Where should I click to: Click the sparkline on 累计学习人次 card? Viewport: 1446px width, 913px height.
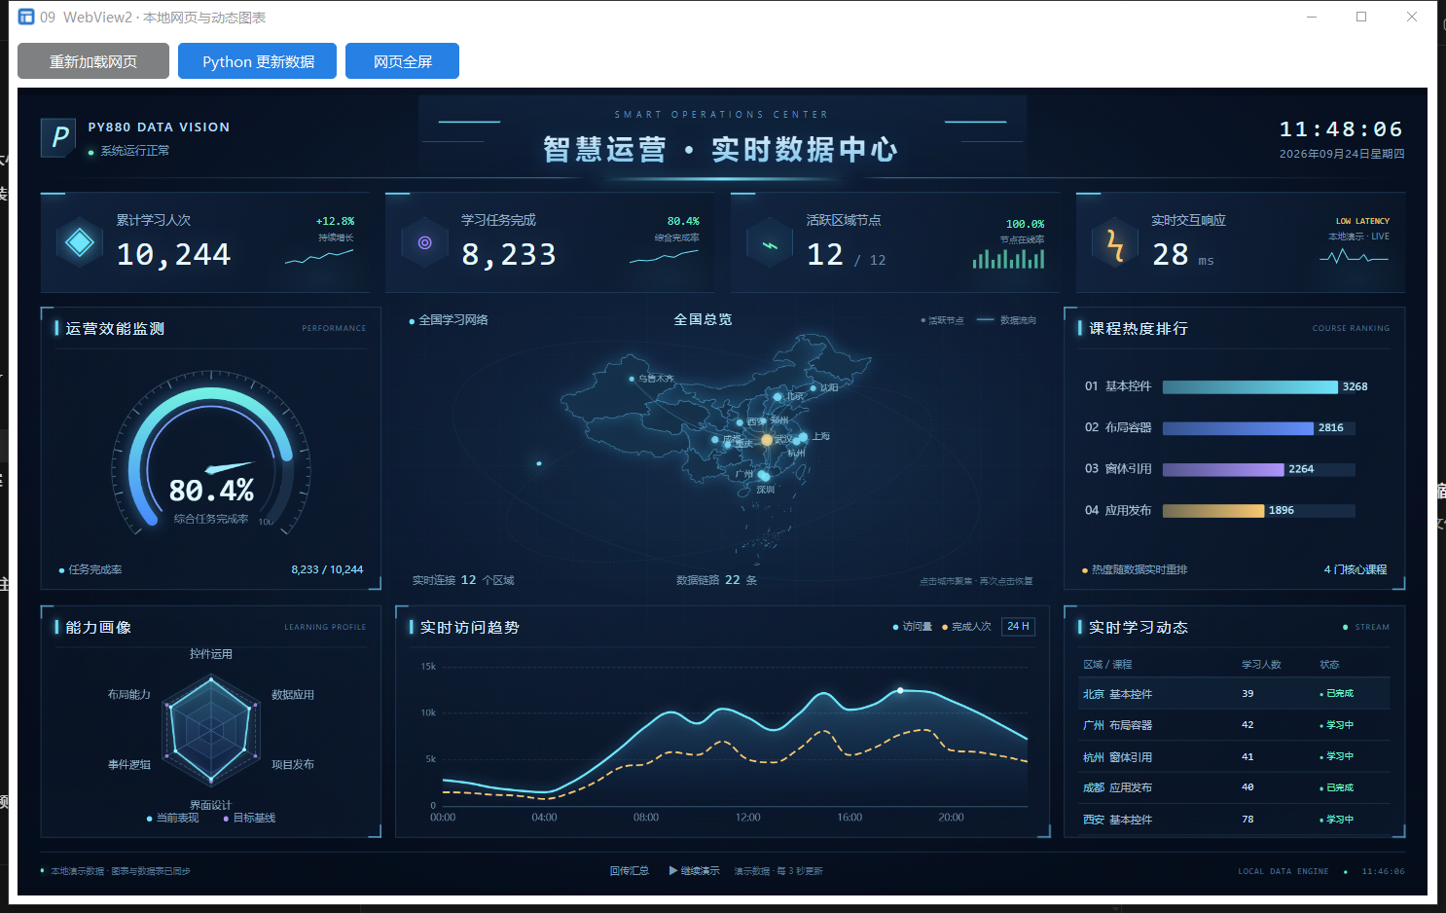point(319,257)
